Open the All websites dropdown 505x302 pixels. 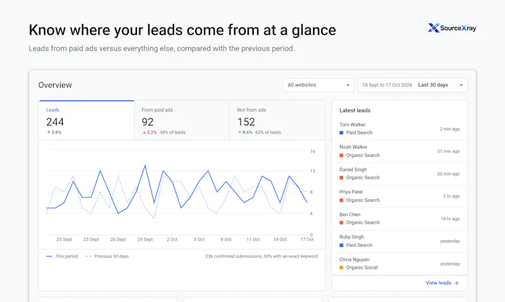pos(318,85)
